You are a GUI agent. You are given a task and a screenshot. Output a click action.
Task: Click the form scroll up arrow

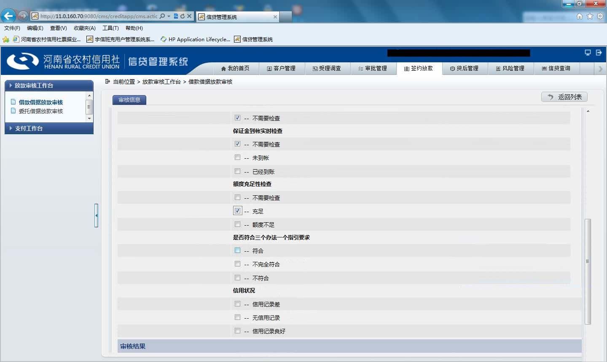(588, 111)
